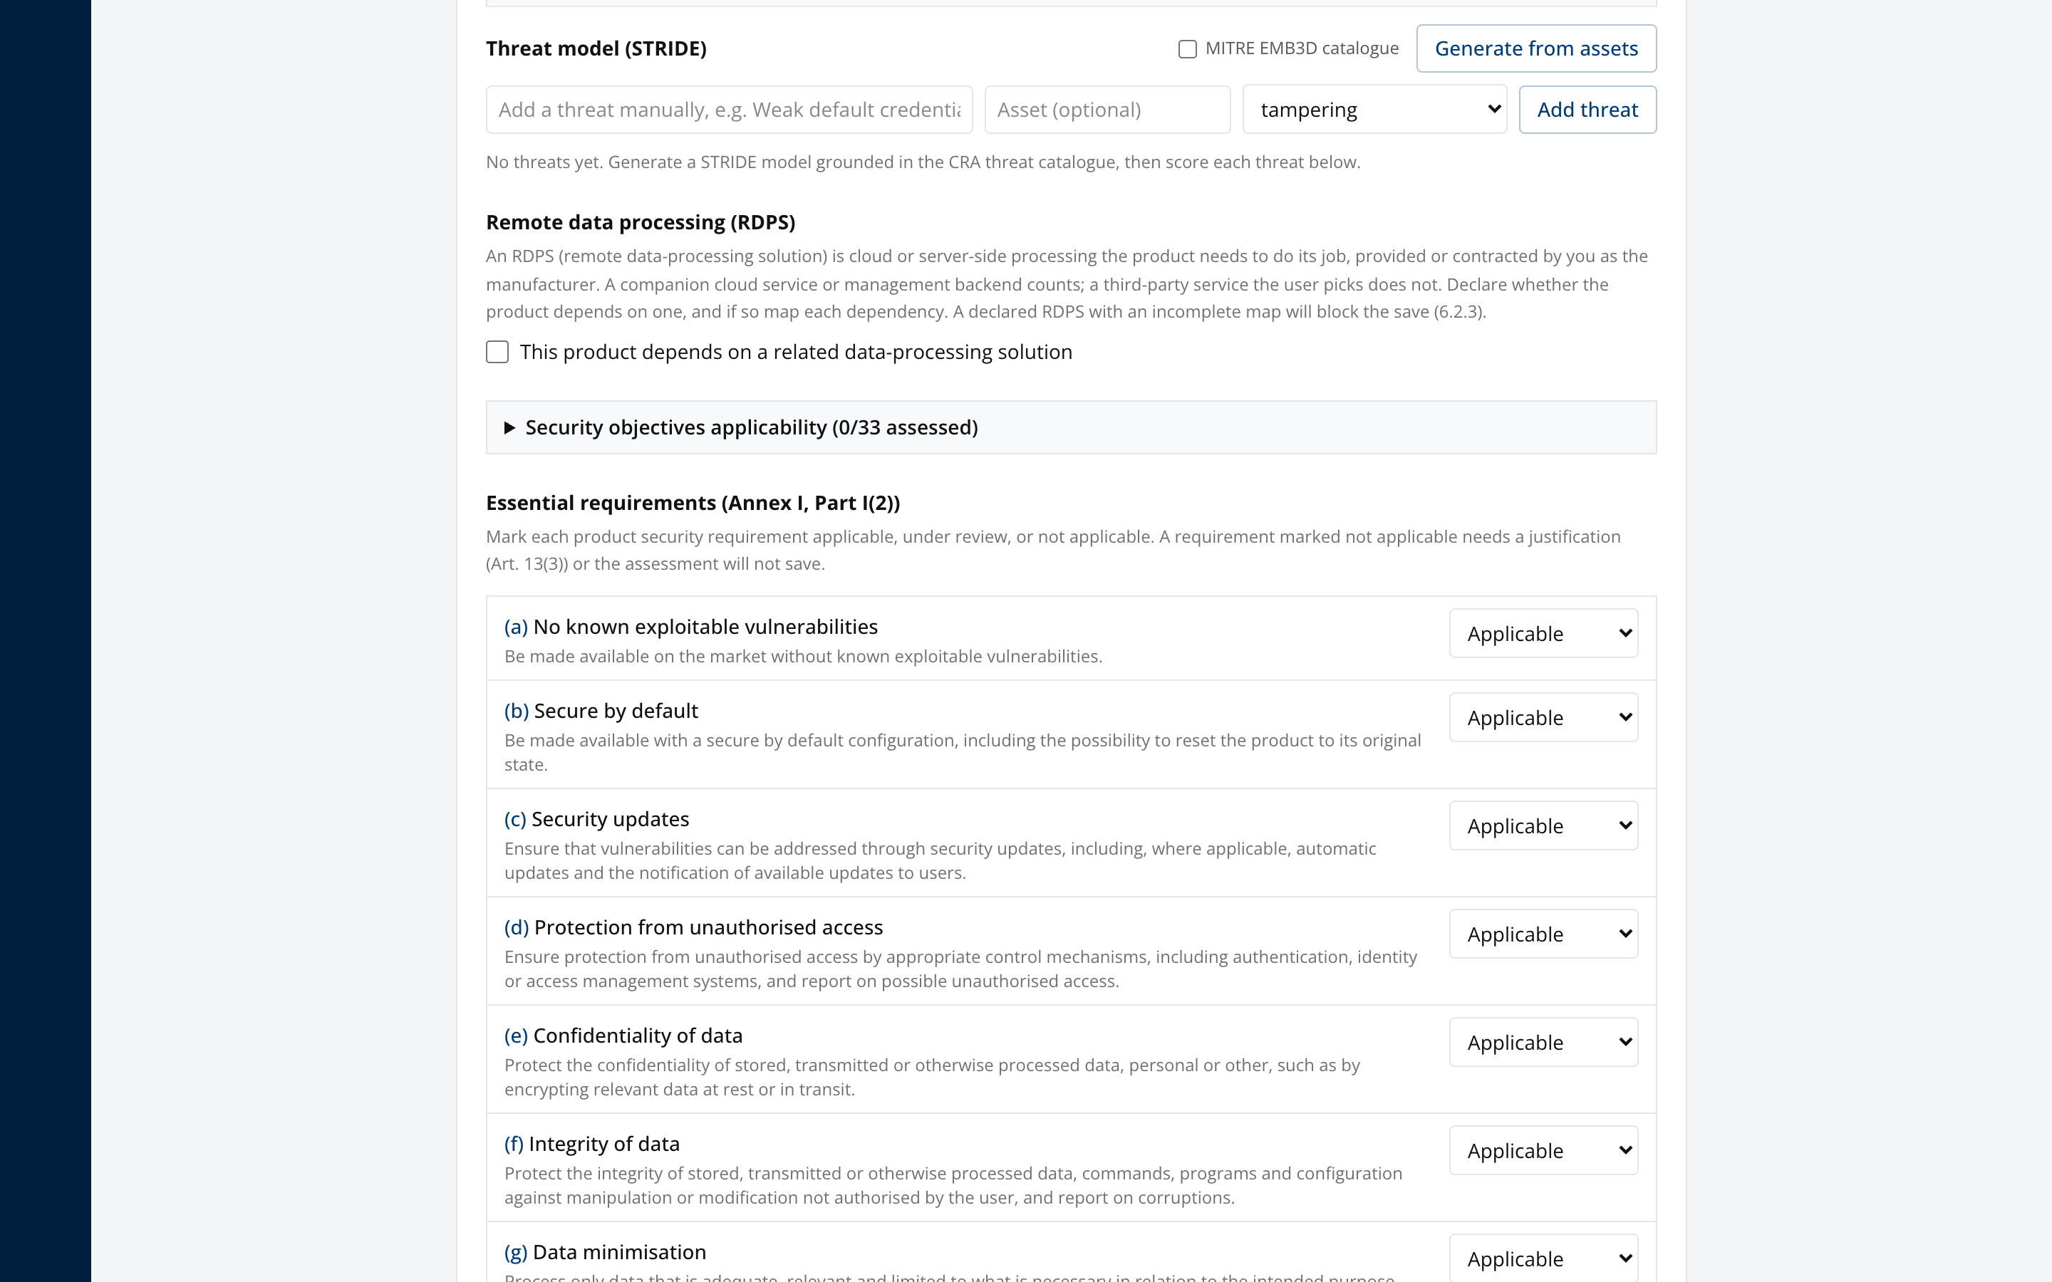Enable the MITRE EMB3D catalogue checkbox
Image resolution: width=2052 pixels, height=1282 pixels.
[x=1187, y=49]
